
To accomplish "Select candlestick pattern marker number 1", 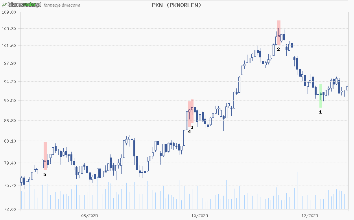I will tap(320, 112).
